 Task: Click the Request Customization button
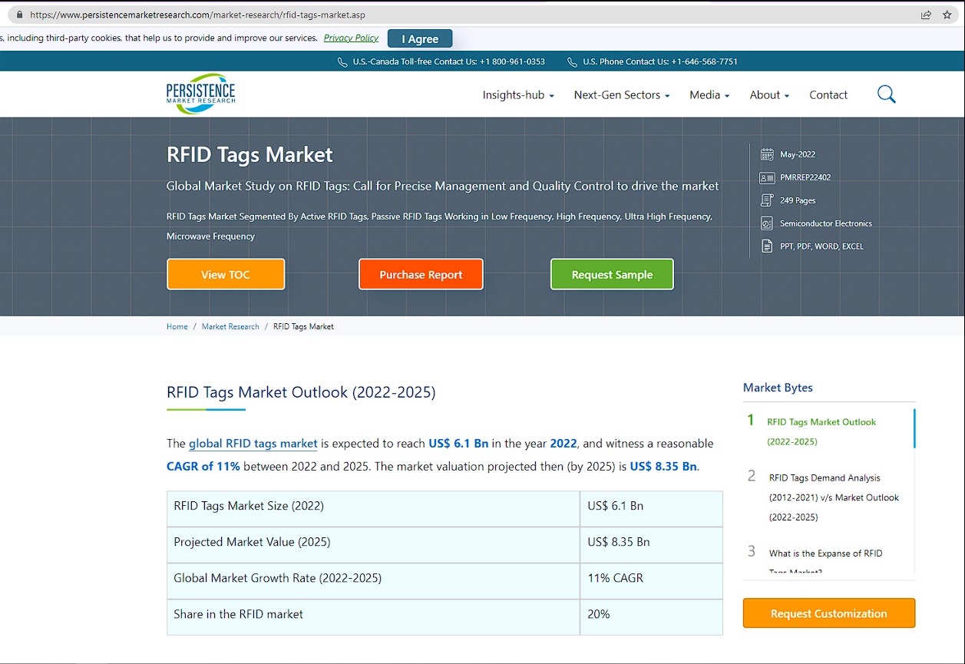[x=828, y=613]
